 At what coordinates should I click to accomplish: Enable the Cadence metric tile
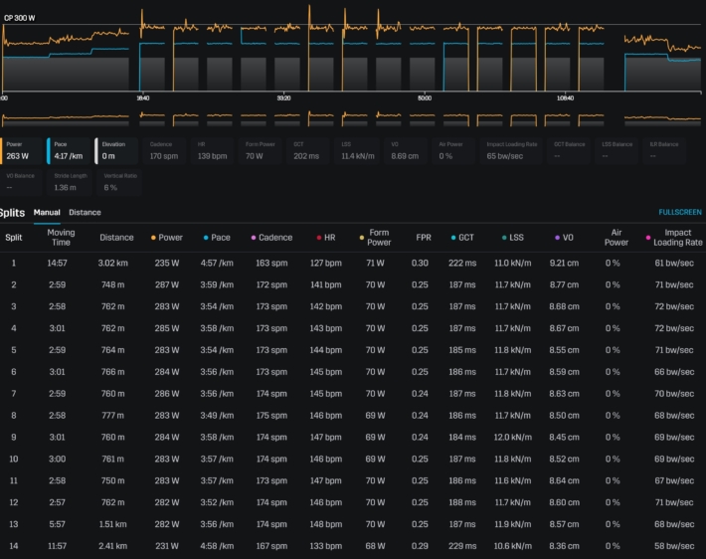tap(166, 150)
